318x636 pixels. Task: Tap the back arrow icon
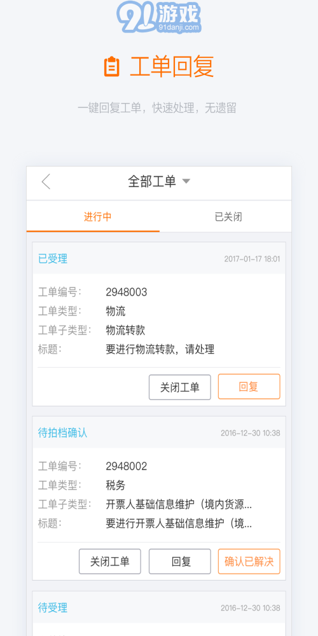pyautogui.click(x=46, y=181)
